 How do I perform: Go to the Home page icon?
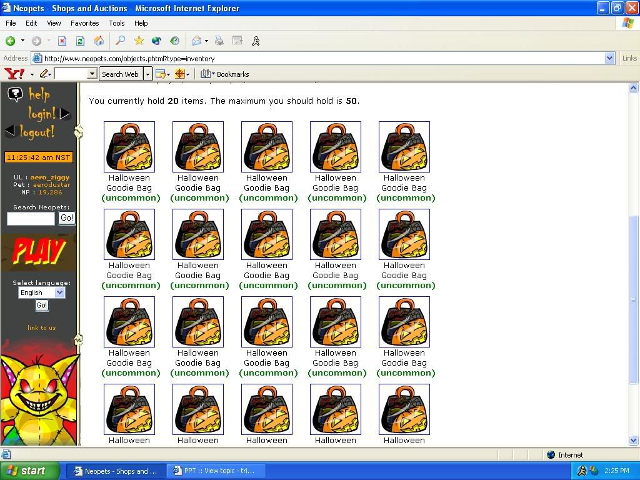point(99,41)
